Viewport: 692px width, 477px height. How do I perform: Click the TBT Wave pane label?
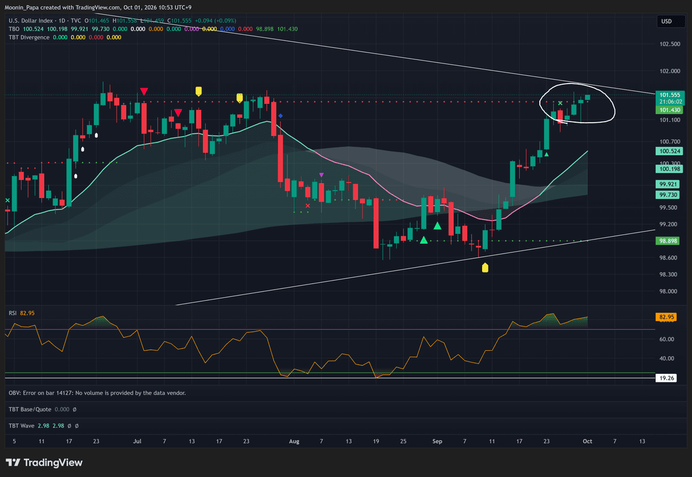[22, 426]
